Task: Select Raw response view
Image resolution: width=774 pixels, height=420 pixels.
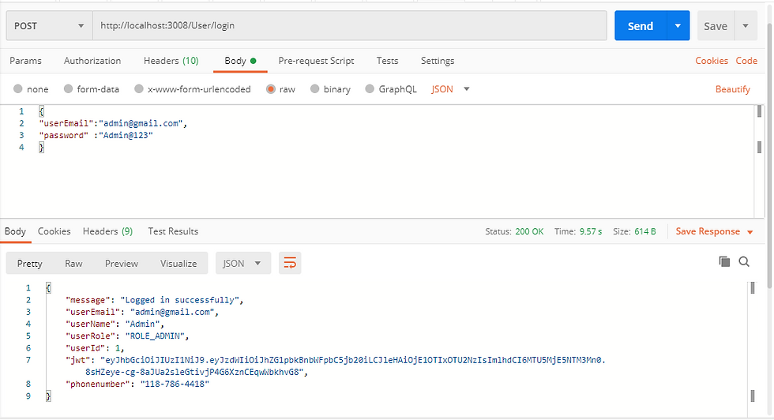Action: (x=73, y=263)
